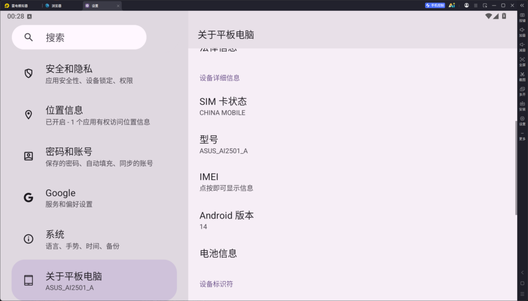Decrease volume with the 减量 icon
Screen dimensions: 528x301
pyautogui.click(x=522, y=47)
